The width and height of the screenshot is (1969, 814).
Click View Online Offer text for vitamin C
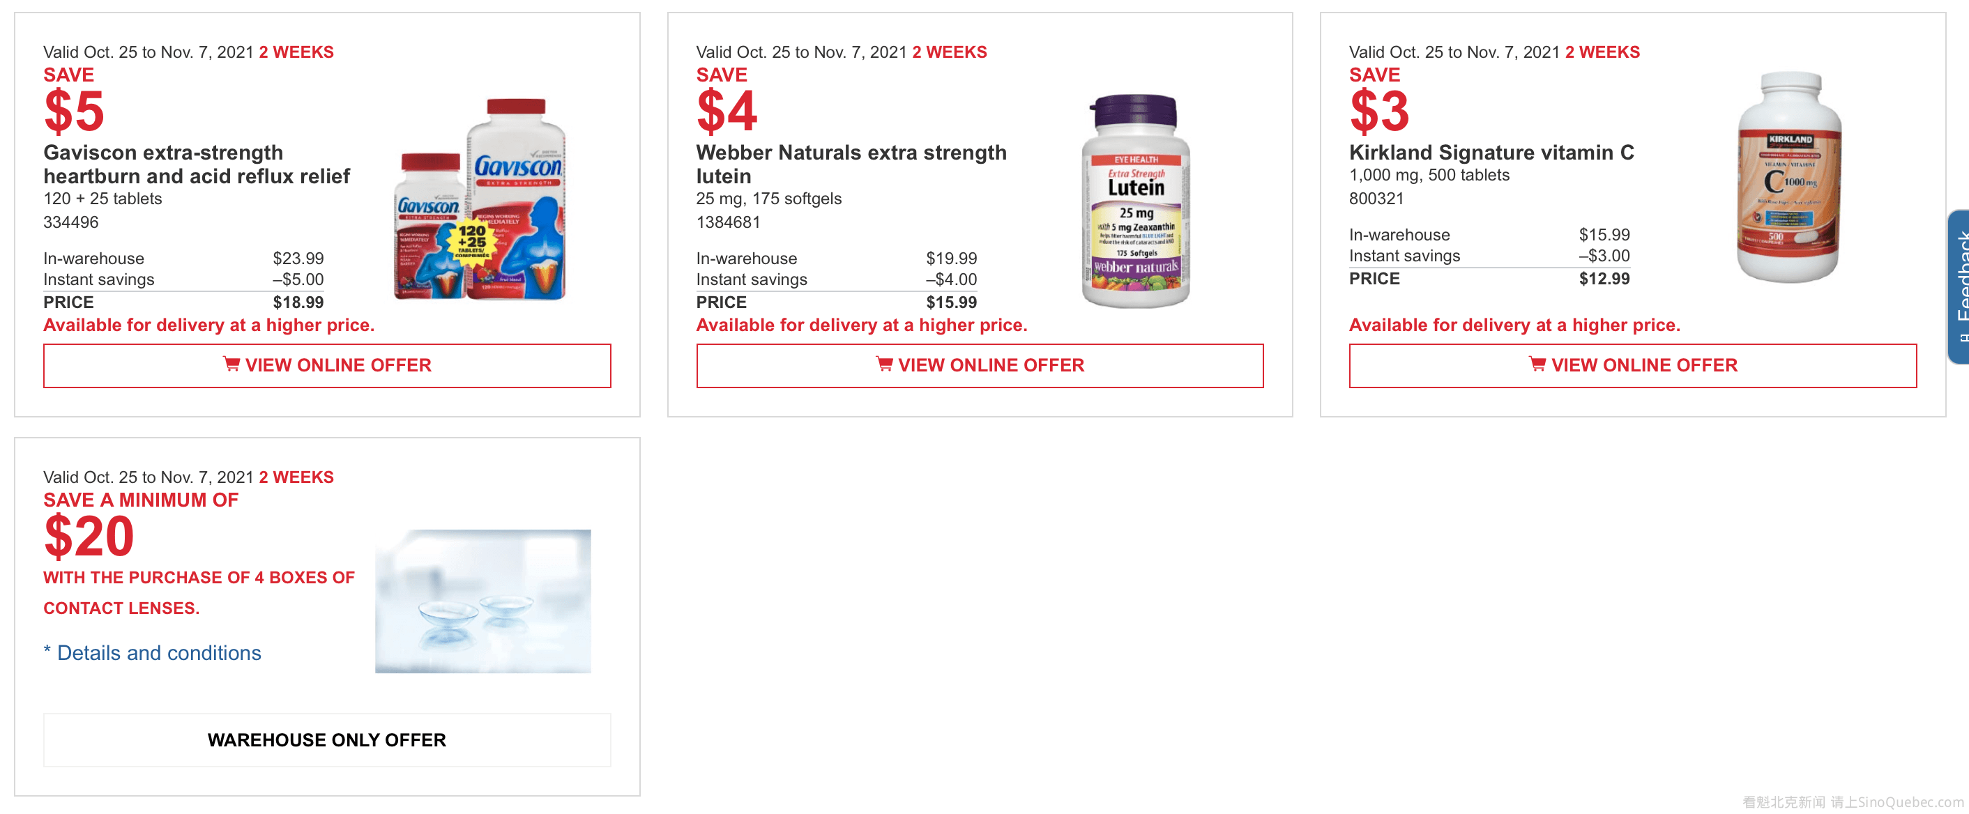coord(1644,365)
